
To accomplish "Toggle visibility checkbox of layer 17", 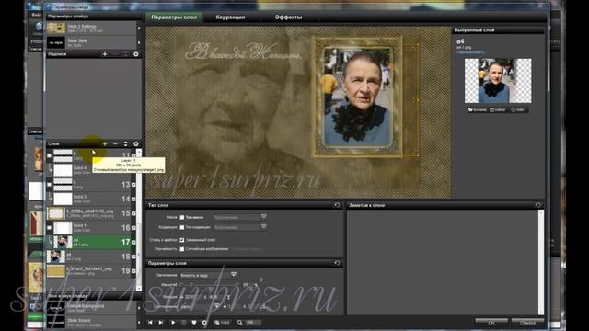I will tap(133, 243).
